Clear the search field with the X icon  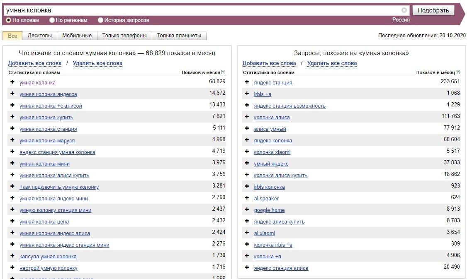coord(404,10)
